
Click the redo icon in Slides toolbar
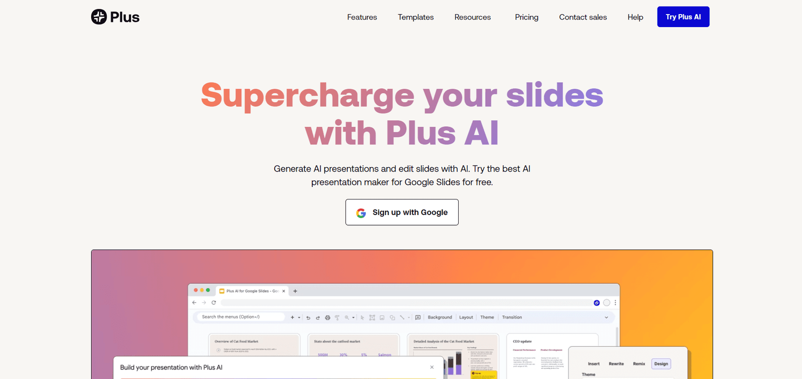point(318,317)
